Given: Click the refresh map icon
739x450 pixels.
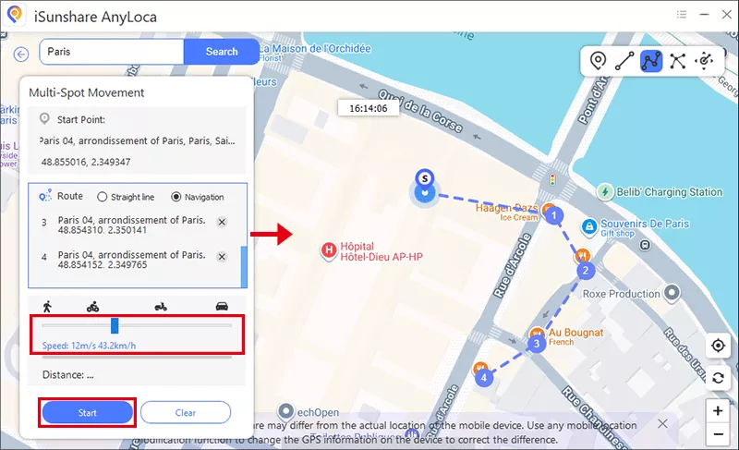Looking at the screenshot, I should point(718,377).
